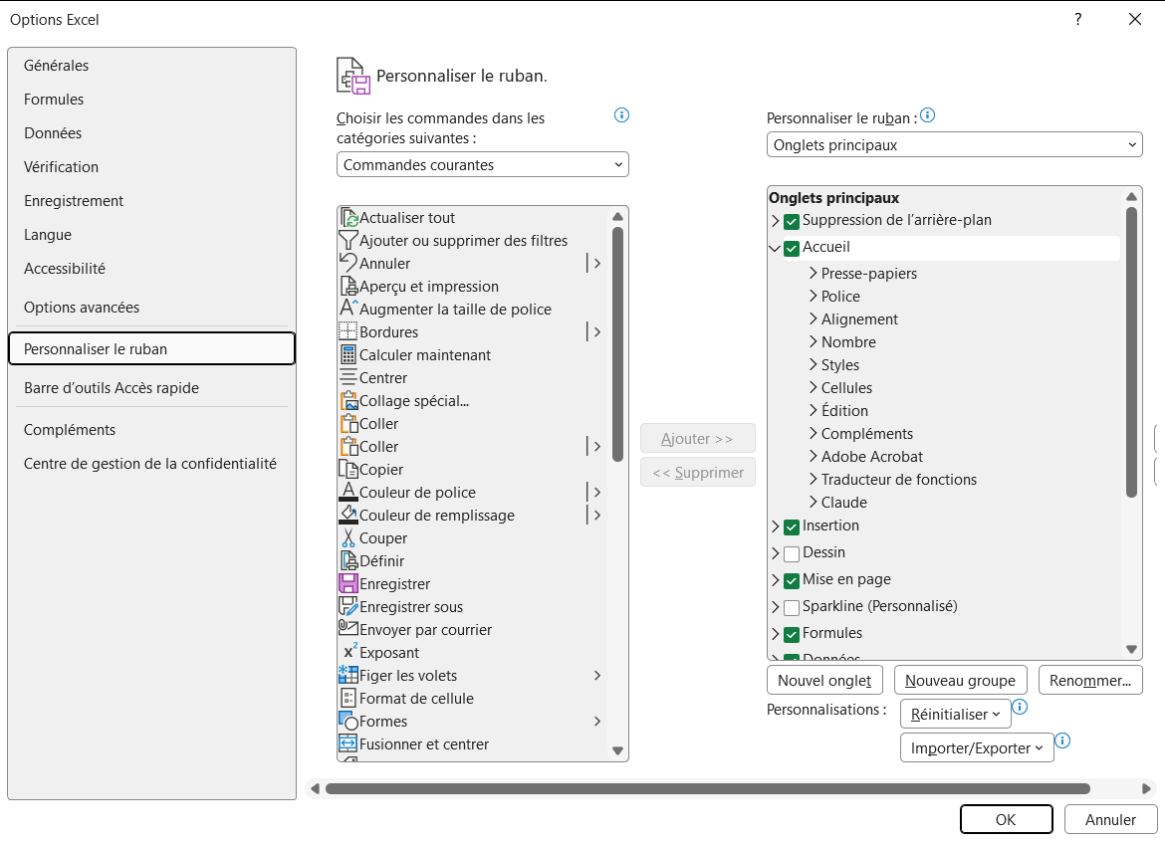
Task: Enable the Sparkline (Personnalisé) checkbox
Action: [792, 607]
